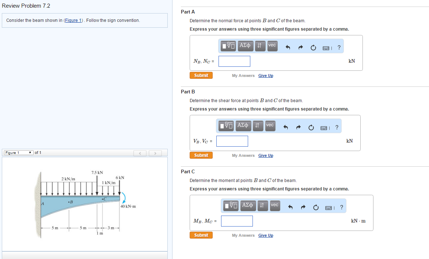Click undo arrow in Part A toolbar
This screenshot has width=429, height=259.
click(x=288, y=47)
